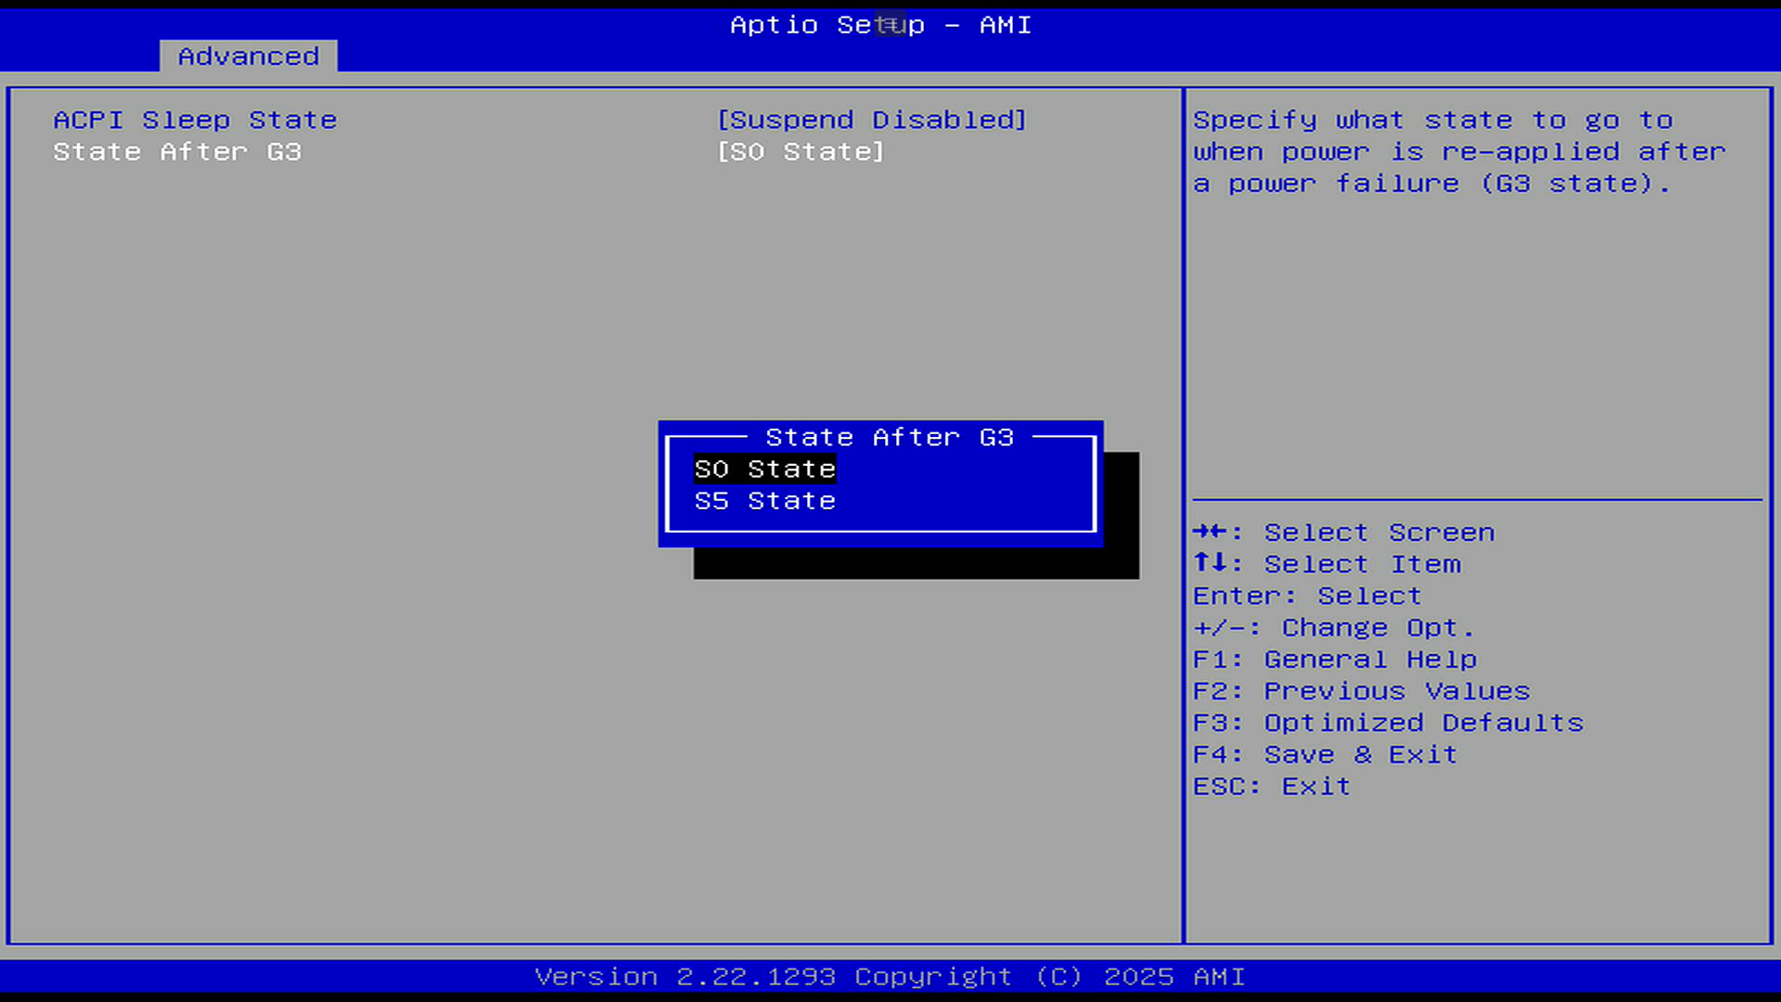Click the ACPI Sleep State label

pyautogui.click(x=195, y=121)
